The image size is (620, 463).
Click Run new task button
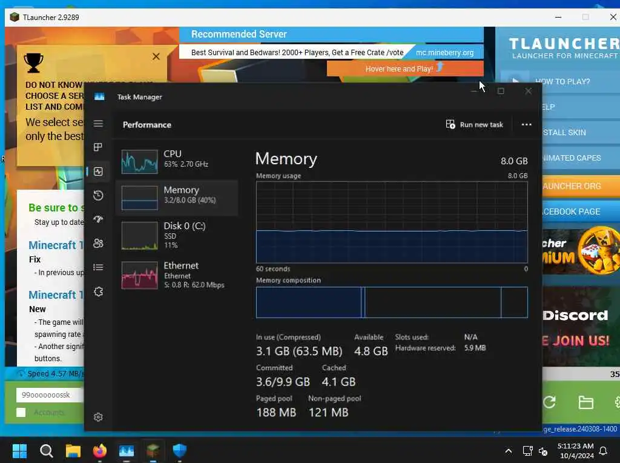[x=475, y=125]
